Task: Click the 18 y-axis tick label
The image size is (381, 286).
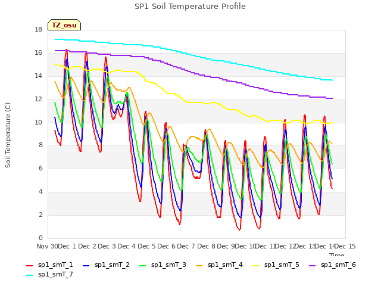Action: [38, 30]
